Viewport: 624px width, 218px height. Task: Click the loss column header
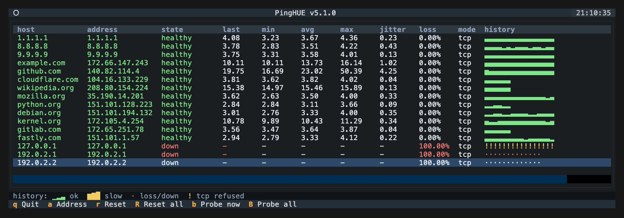click(427, 30)
